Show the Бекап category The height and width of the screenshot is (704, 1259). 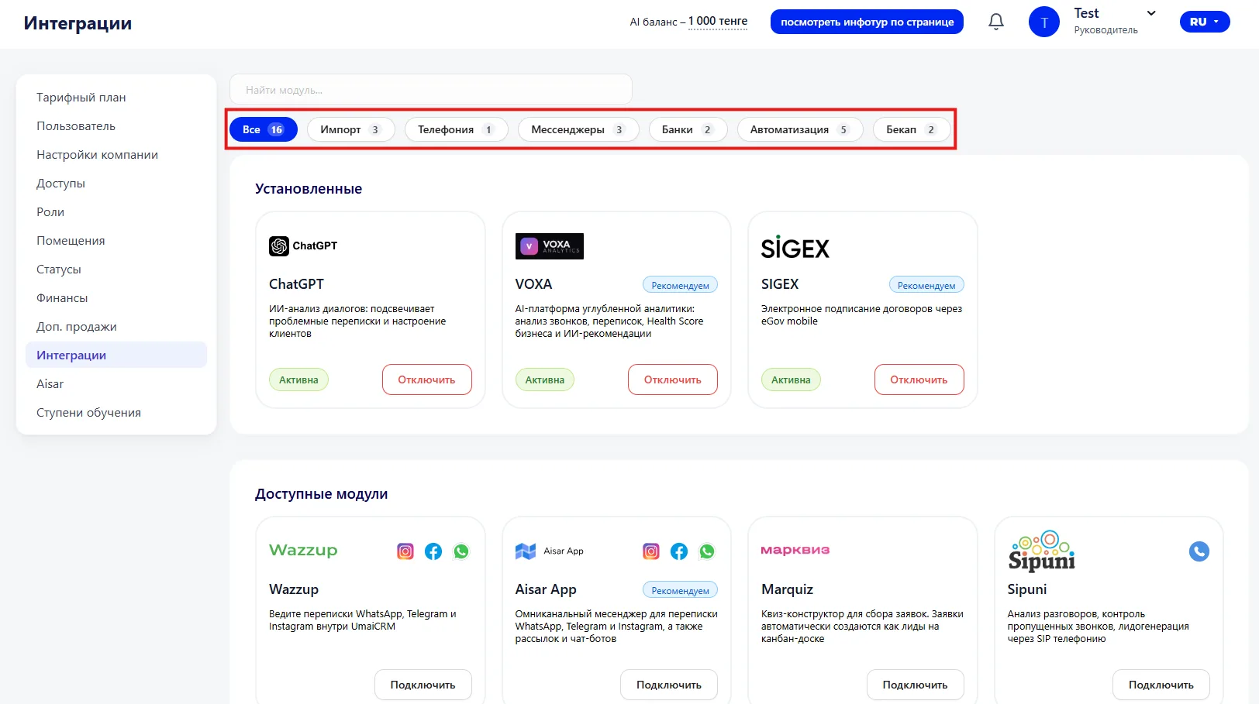[x=912, y=129]
